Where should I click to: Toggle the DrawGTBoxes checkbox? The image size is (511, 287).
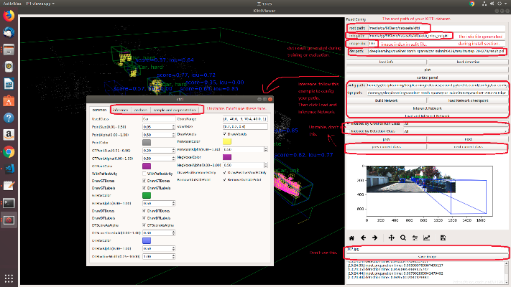point(145,181)
